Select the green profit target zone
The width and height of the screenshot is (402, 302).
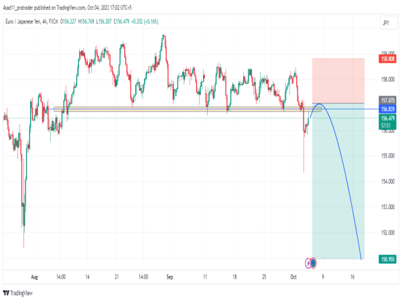(x=338, y=181)
